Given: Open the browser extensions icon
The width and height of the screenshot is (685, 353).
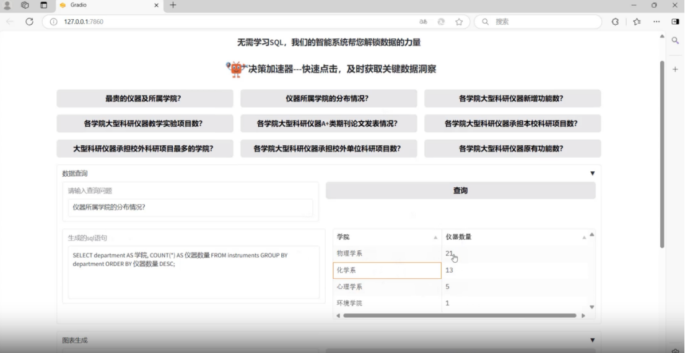Looking at the screenshot, I should [x=615, y=22].
